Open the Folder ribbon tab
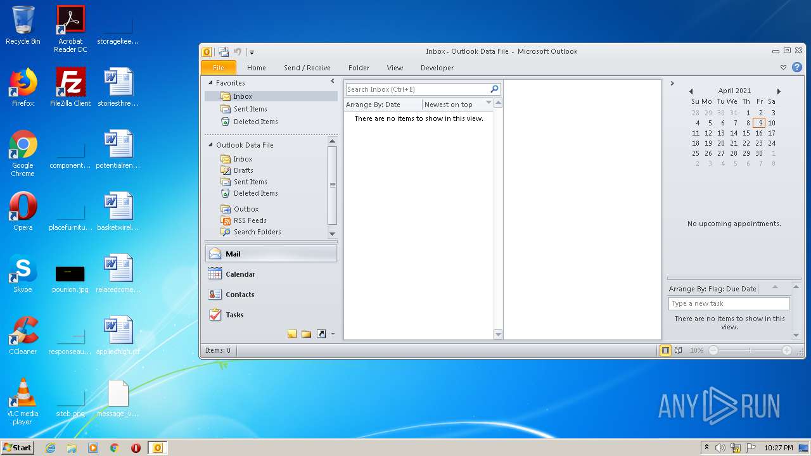811x456 pixels. pyautogui.click(x=359, y=68)
